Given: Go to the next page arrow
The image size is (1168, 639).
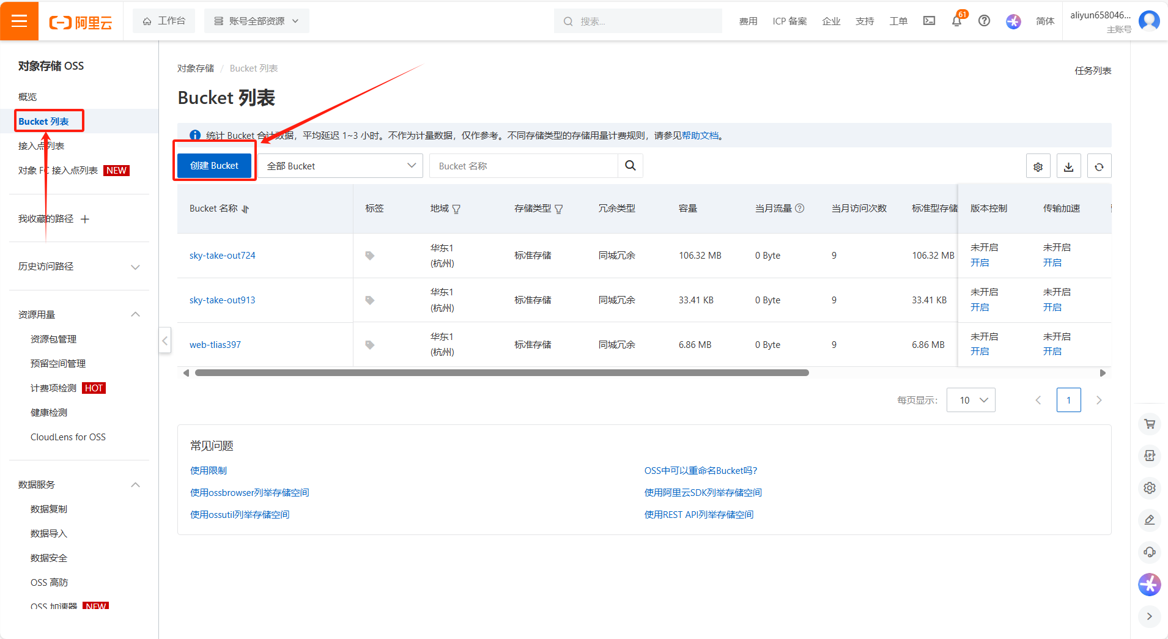Looking at the screenshot, I should coord(1099,400).
